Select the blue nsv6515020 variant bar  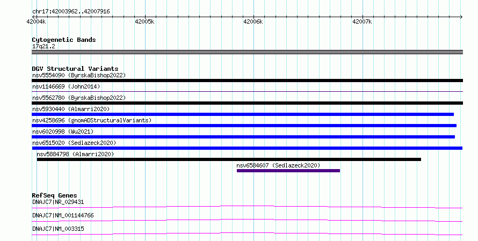[247, 148]
